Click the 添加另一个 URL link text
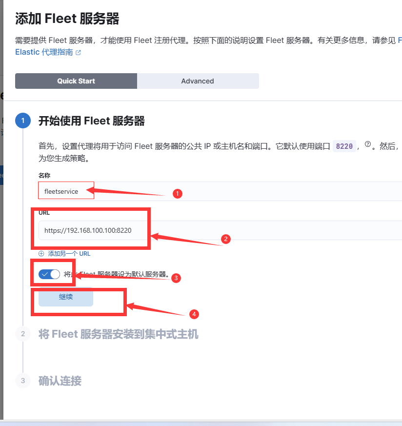402x426 pixels. click(x=69, y=254)
